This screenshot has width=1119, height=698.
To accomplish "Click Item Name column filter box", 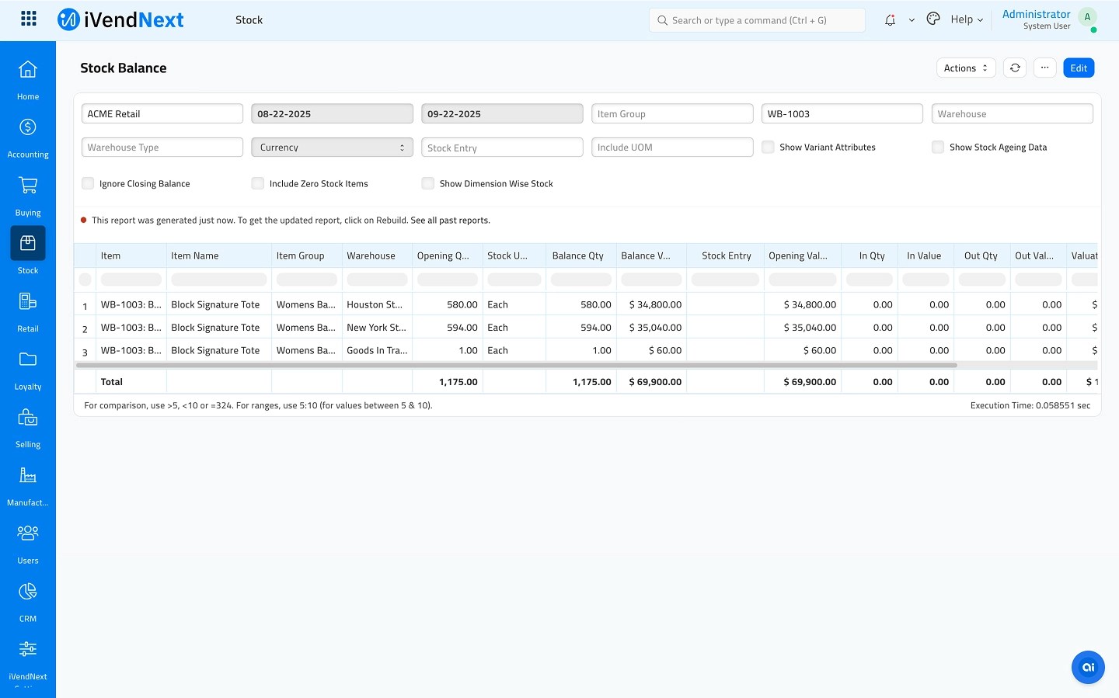I will [219, 280].
